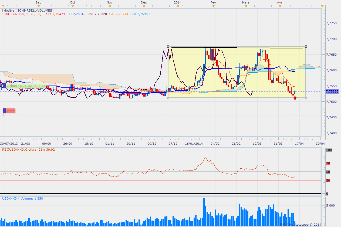Click the 26/09 date axis label
Screen dimensions: 341x227
pyautogui.click(x=67, y=144)
